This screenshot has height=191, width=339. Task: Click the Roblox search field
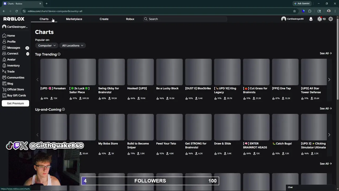pyautogui.click(x=185, y=19)
